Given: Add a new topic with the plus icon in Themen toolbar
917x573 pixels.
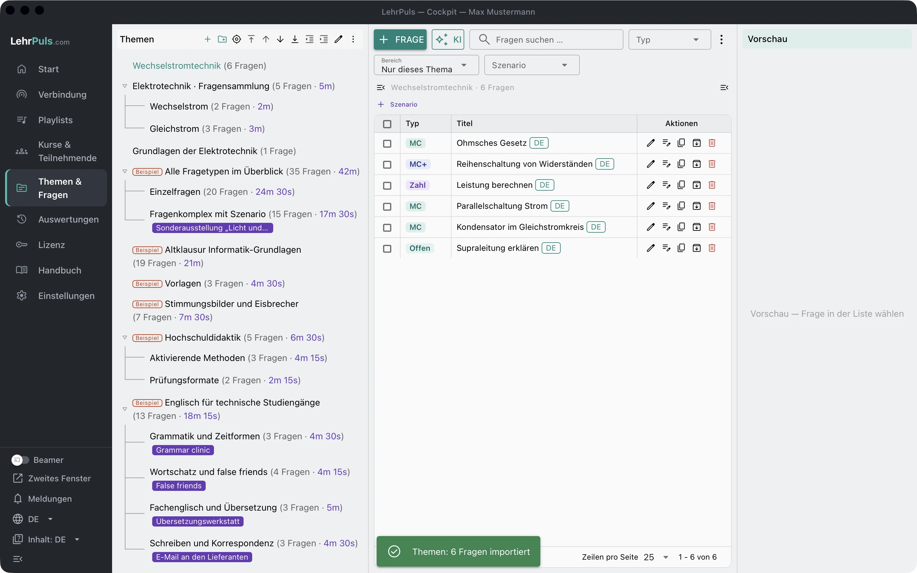Looking at the screenshot, I should 207,39.
